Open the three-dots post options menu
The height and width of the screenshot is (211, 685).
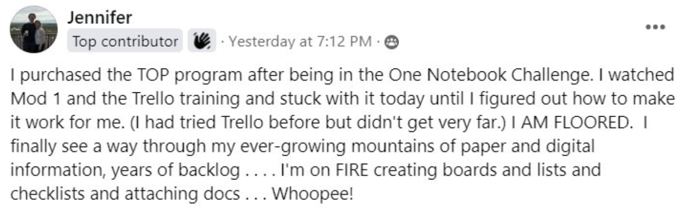(x=655, y=27)
